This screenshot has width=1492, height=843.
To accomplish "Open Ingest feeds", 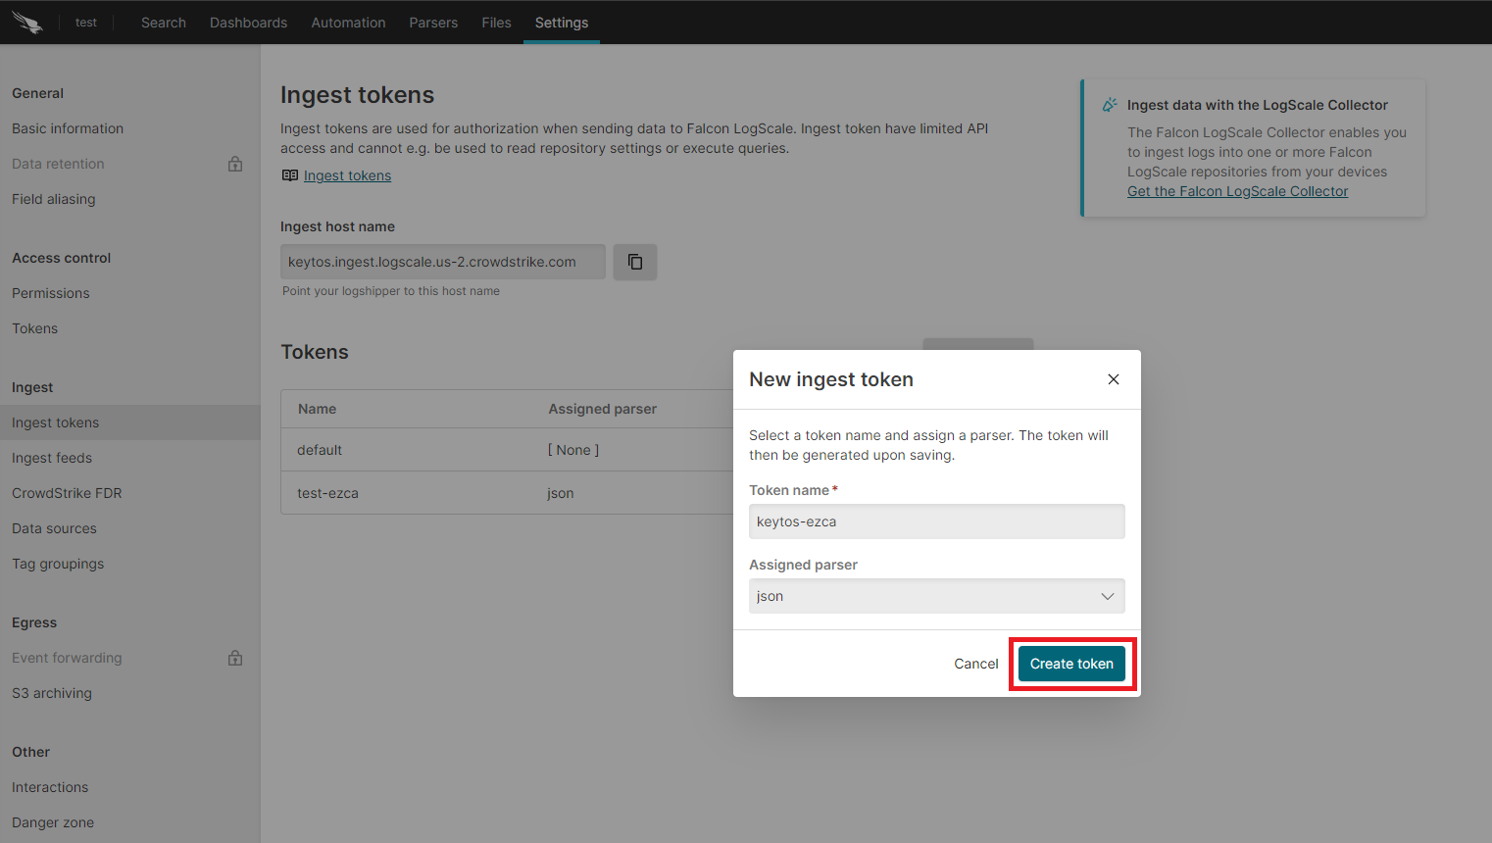I will [52, 458].
